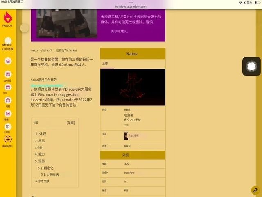Click the faction thumbnail in 派系 row
262x197 pixels.
[x=126, y=135]
